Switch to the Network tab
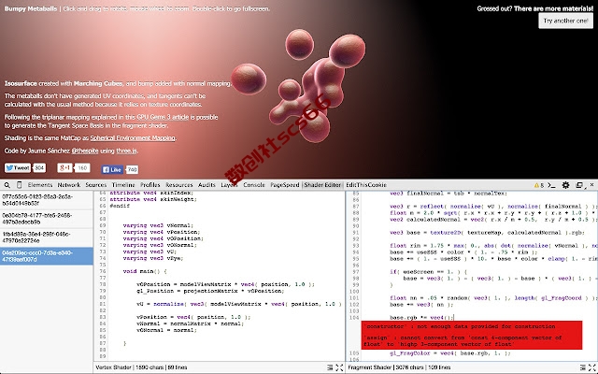 [x=69, y=185]
